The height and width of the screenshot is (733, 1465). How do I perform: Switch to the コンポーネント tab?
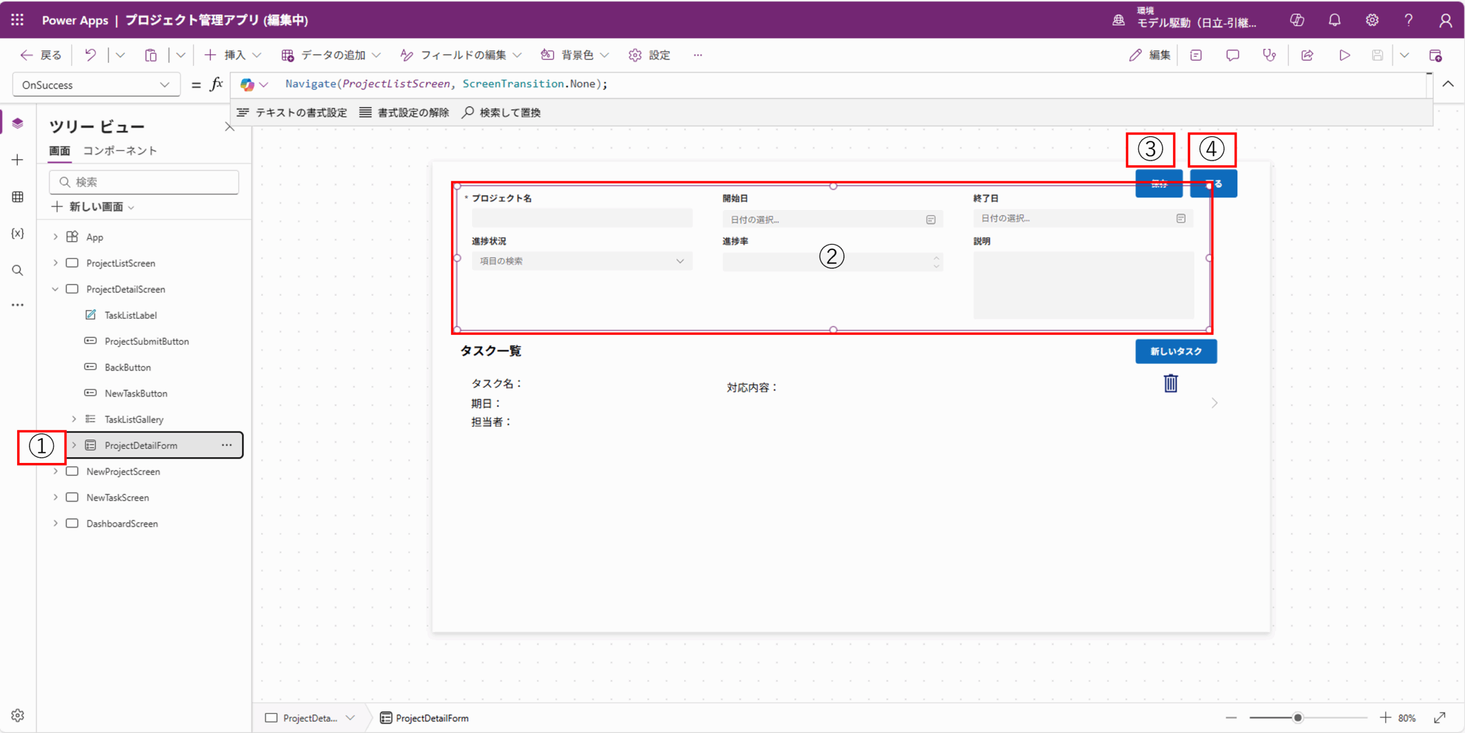[120, 150]
